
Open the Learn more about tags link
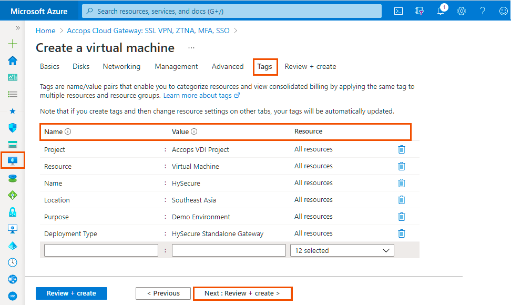pyautogui.click(x=201, y=96)
